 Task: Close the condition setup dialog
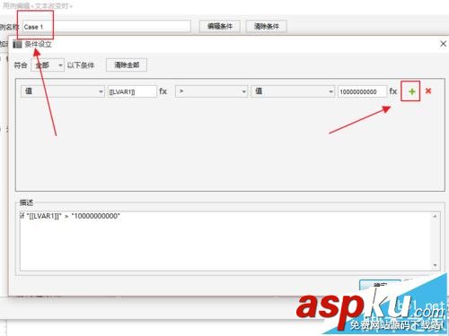pyautogui.click(x=443, y=44)
